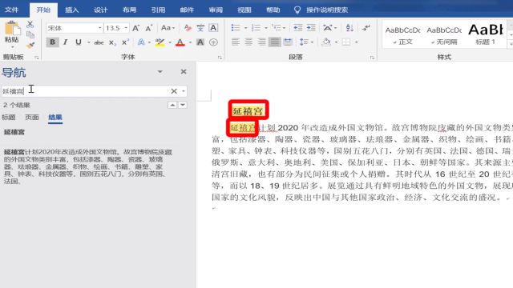This screenshot has height=288, width=513.
Task: Open the font size dropdown
Action: 126,28
